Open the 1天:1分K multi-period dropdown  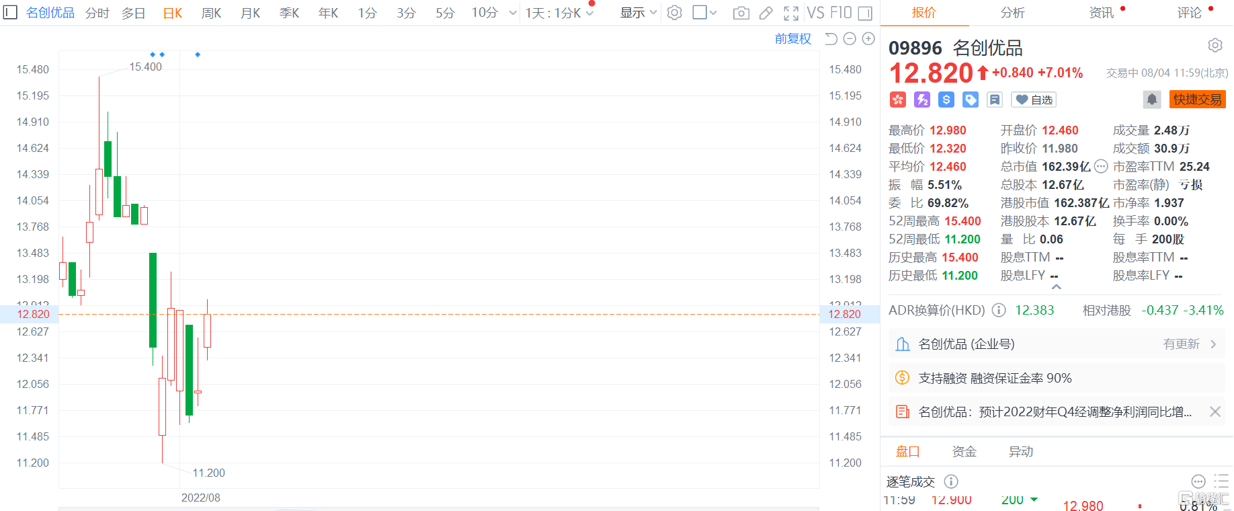pyautogui.click(x=559, y=13)
